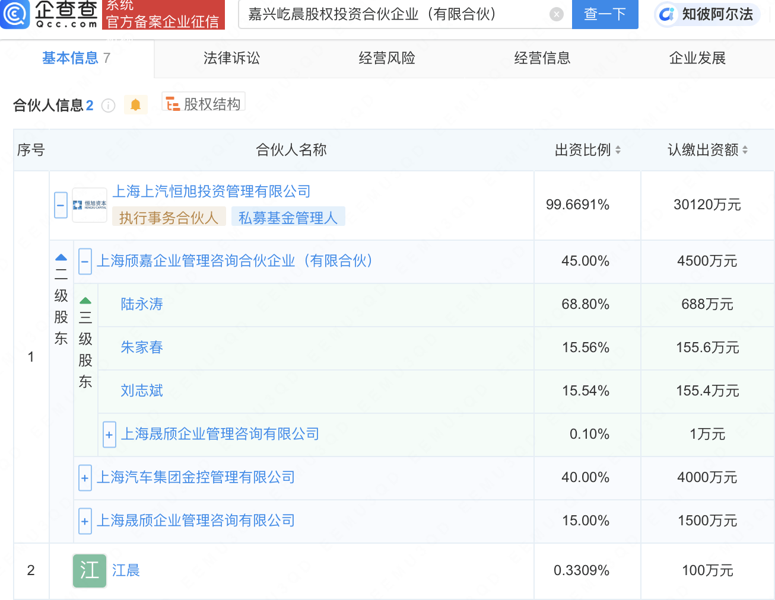
Task: Expand the 15.00% 上海晟颀企业管理咨询 row
Action: (85, 522)
